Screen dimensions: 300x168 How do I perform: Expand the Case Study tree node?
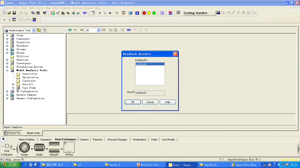13,88
